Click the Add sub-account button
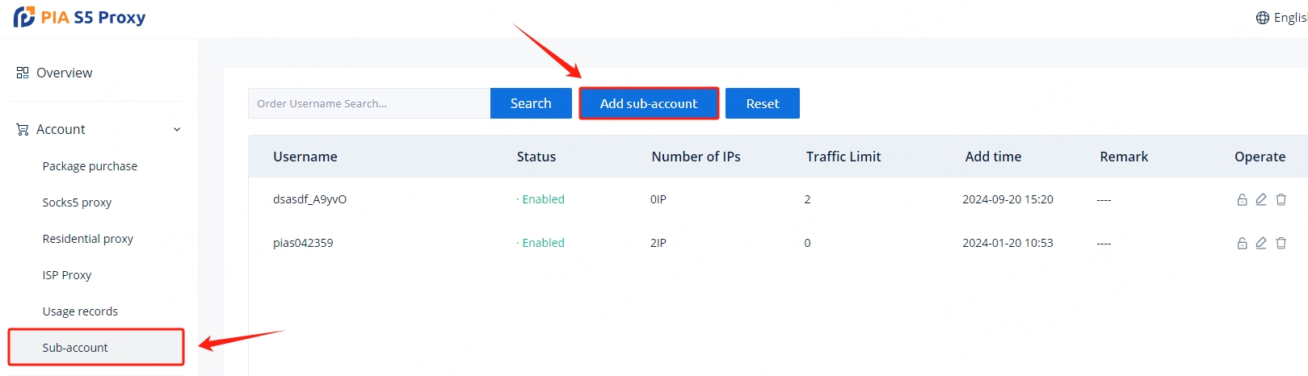 click(648, 103)
